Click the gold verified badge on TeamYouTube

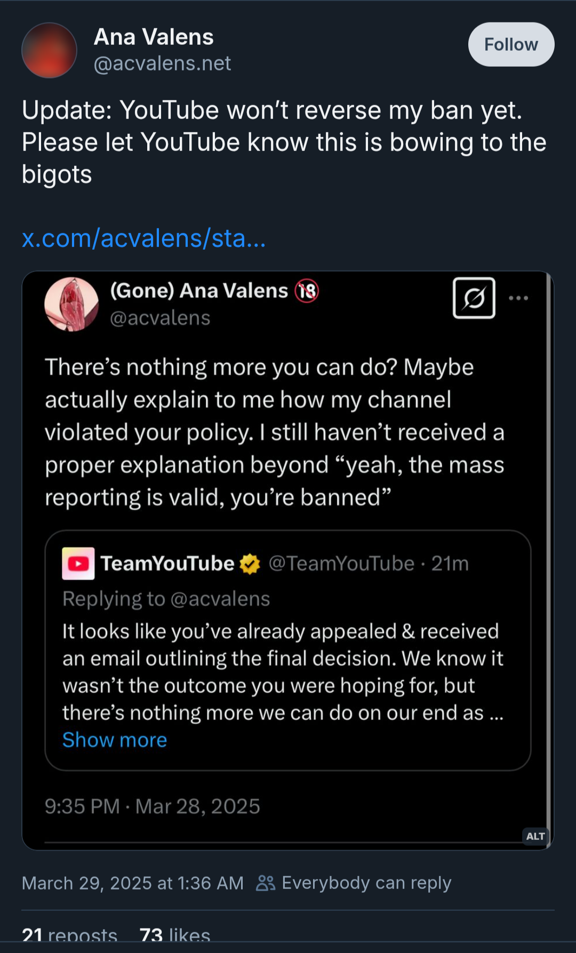click(x=250, y=564)
